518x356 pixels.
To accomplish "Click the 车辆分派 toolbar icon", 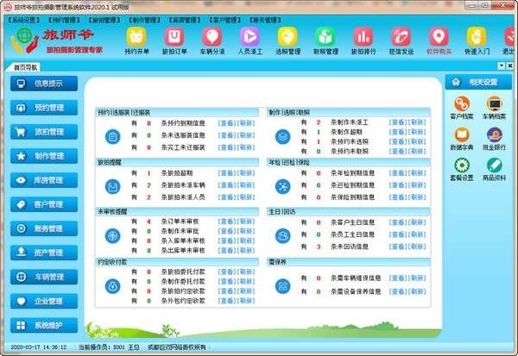I will pos(212,41).
